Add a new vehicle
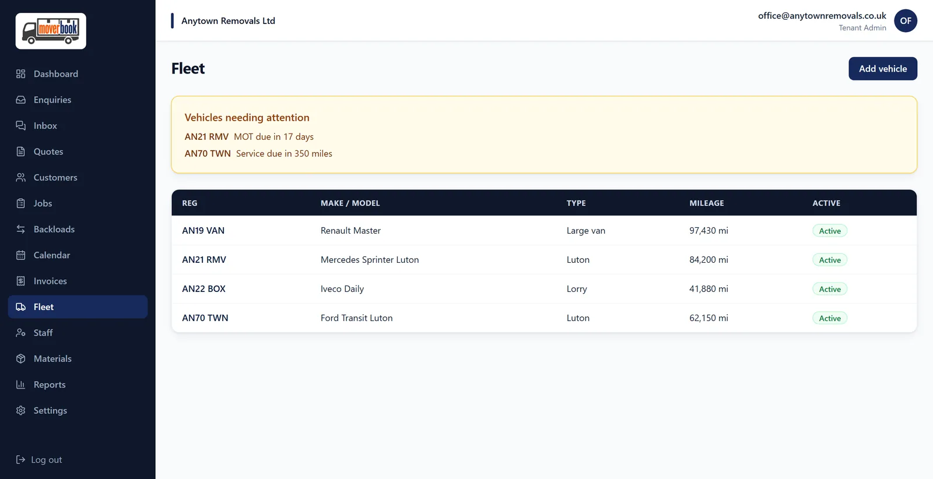 point(883,69)
